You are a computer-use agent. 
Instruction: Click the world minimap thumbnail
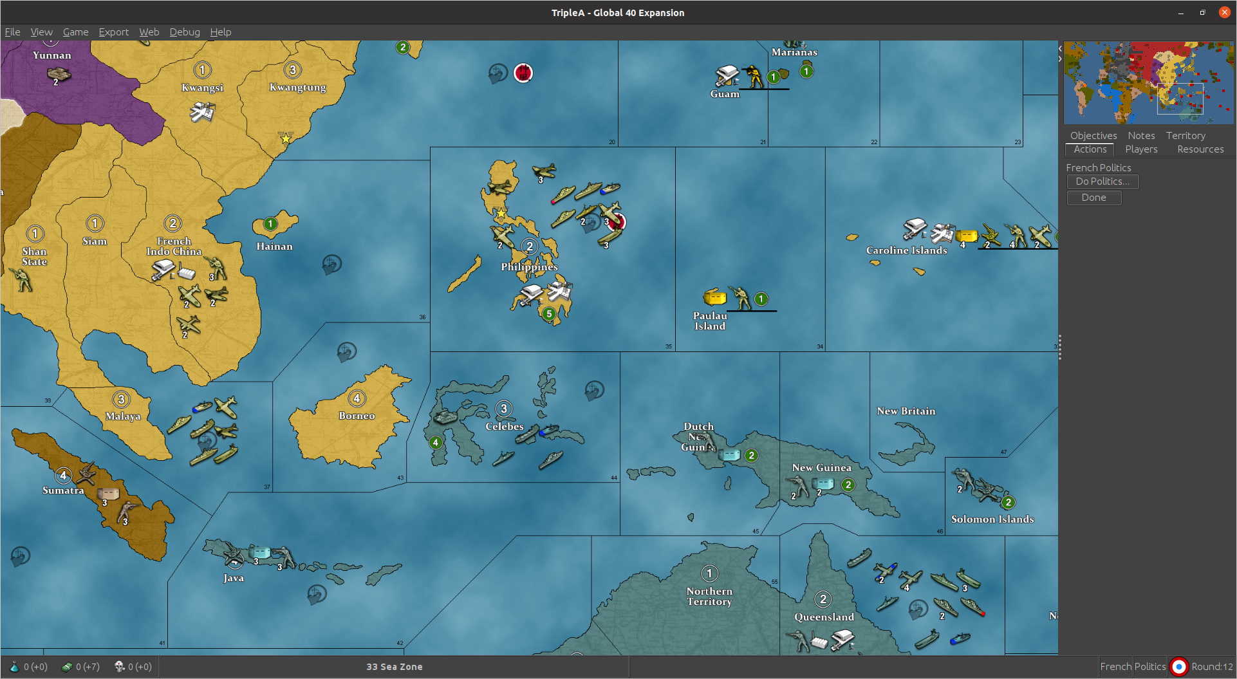point(1148,82)
